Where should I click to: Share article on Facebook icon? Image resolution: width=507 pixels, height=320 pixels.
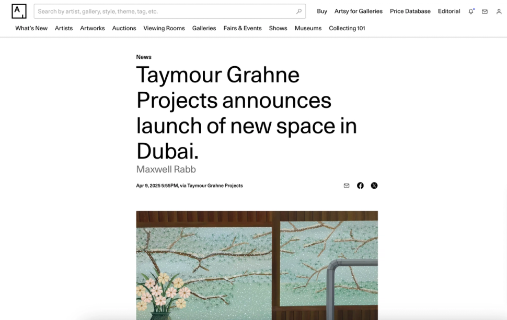pyautogui.click(x=360, y=186)
